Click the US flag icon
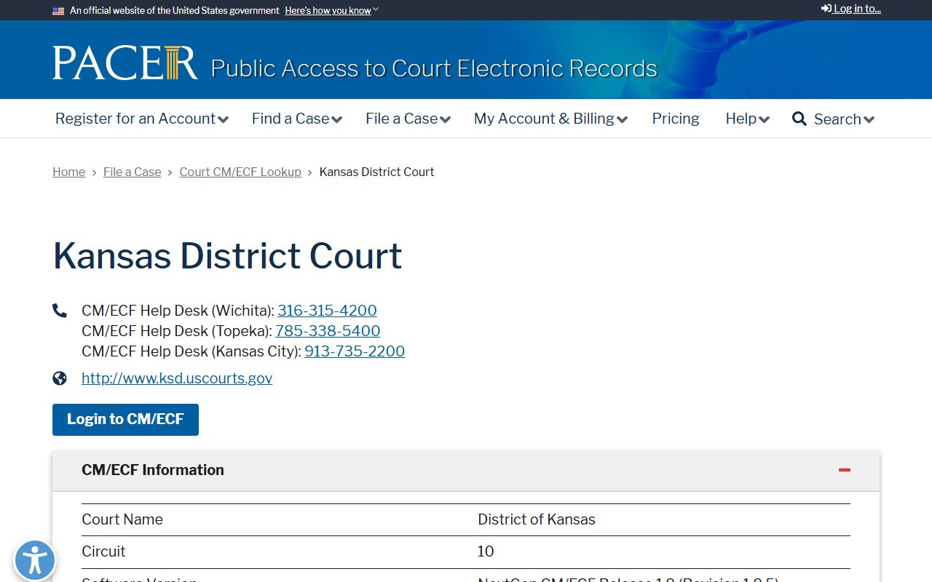The image size is (932, 582). click(x=58, y=11)
